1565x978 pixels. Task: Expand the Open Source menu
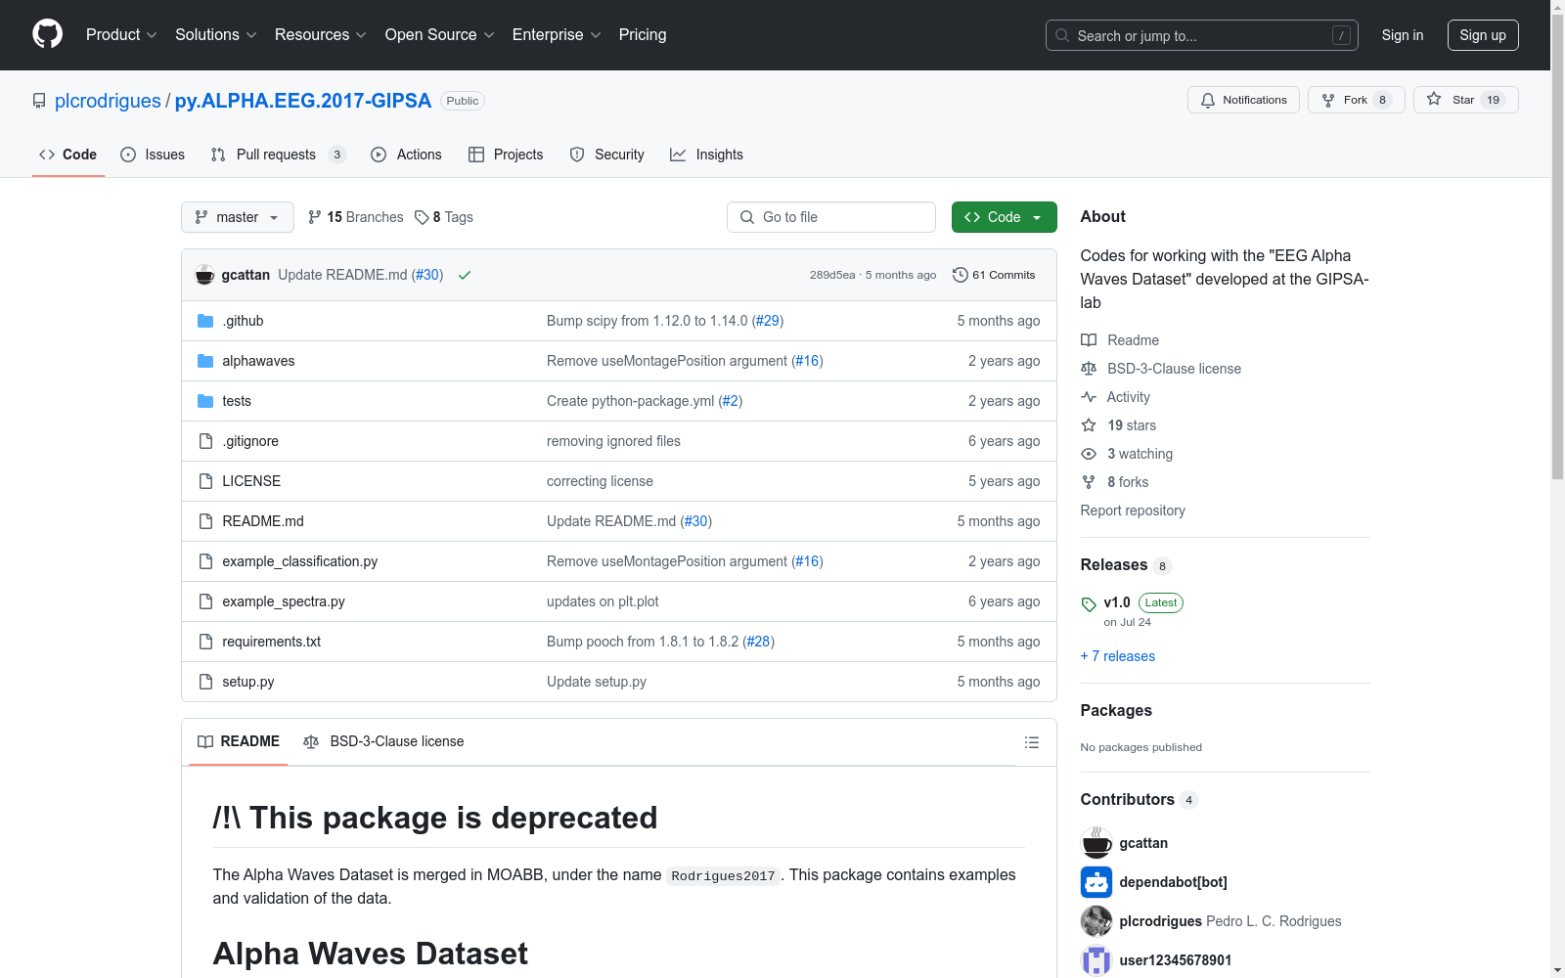tap(440, 34)
